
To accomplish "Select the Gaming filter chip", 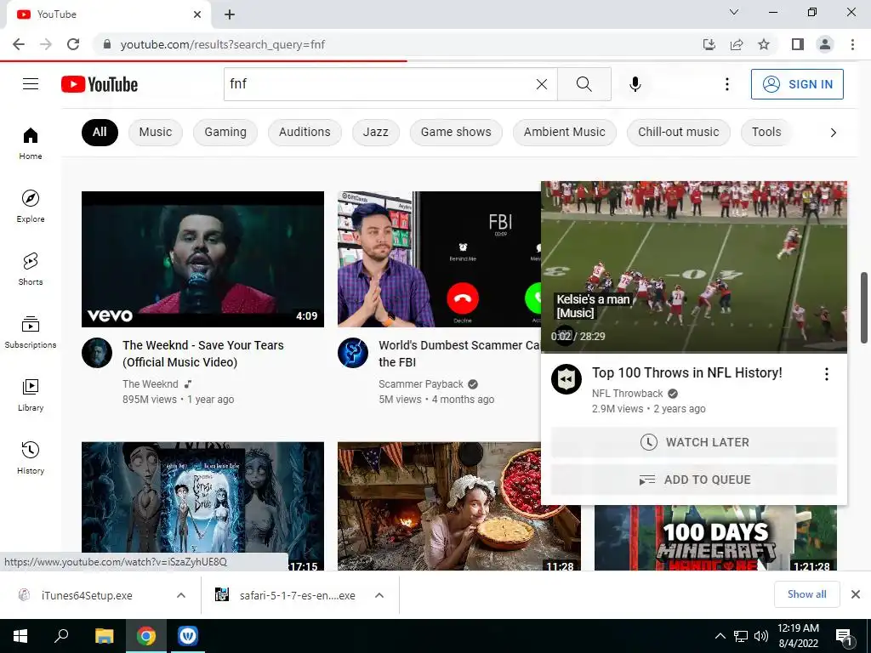I will (x=225, y=132).
